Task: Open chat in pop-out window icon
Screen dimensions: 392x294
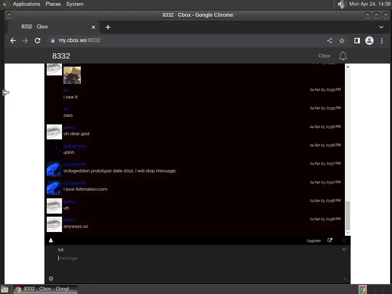Action: 330,240
